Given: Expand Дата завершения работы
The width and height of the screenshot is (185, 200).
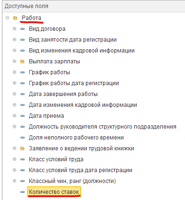Looking at the screenshot, I should tap(14, 94).
